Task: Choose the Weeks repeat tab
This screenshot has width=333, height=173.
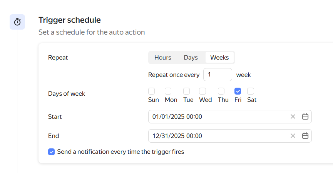Action: pos(219,57)
